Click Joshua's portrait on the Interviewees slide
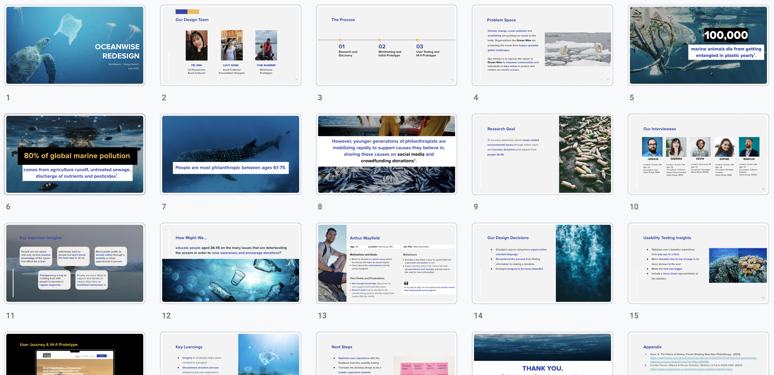774x375 pixels. click(652, 147)
